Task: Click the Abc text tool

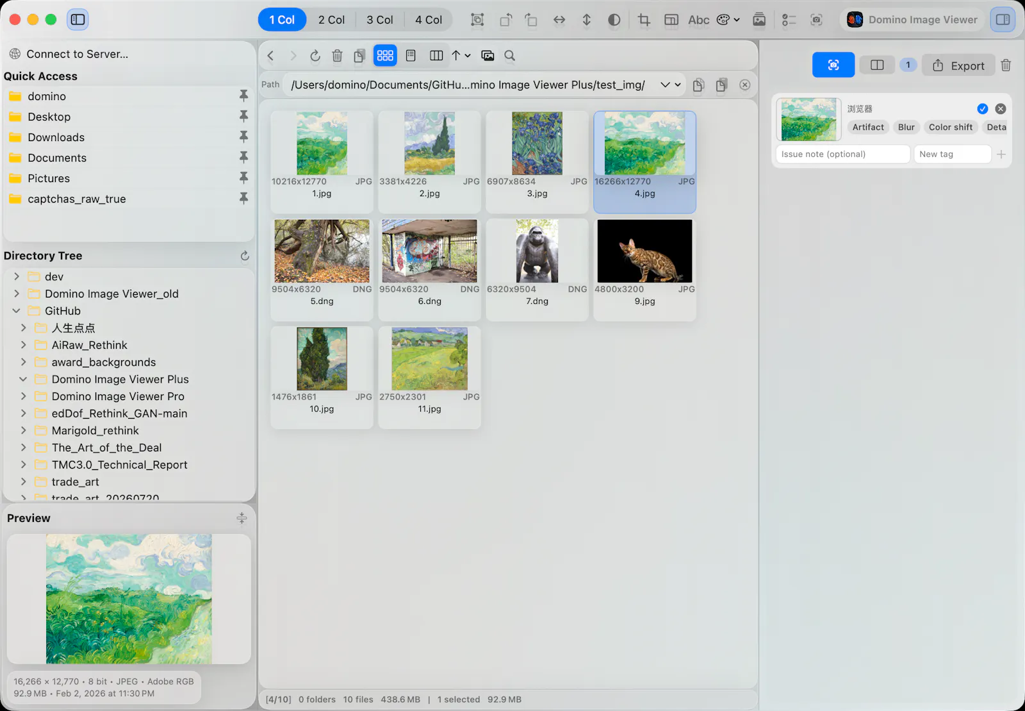Action: (x=698, y=20)
